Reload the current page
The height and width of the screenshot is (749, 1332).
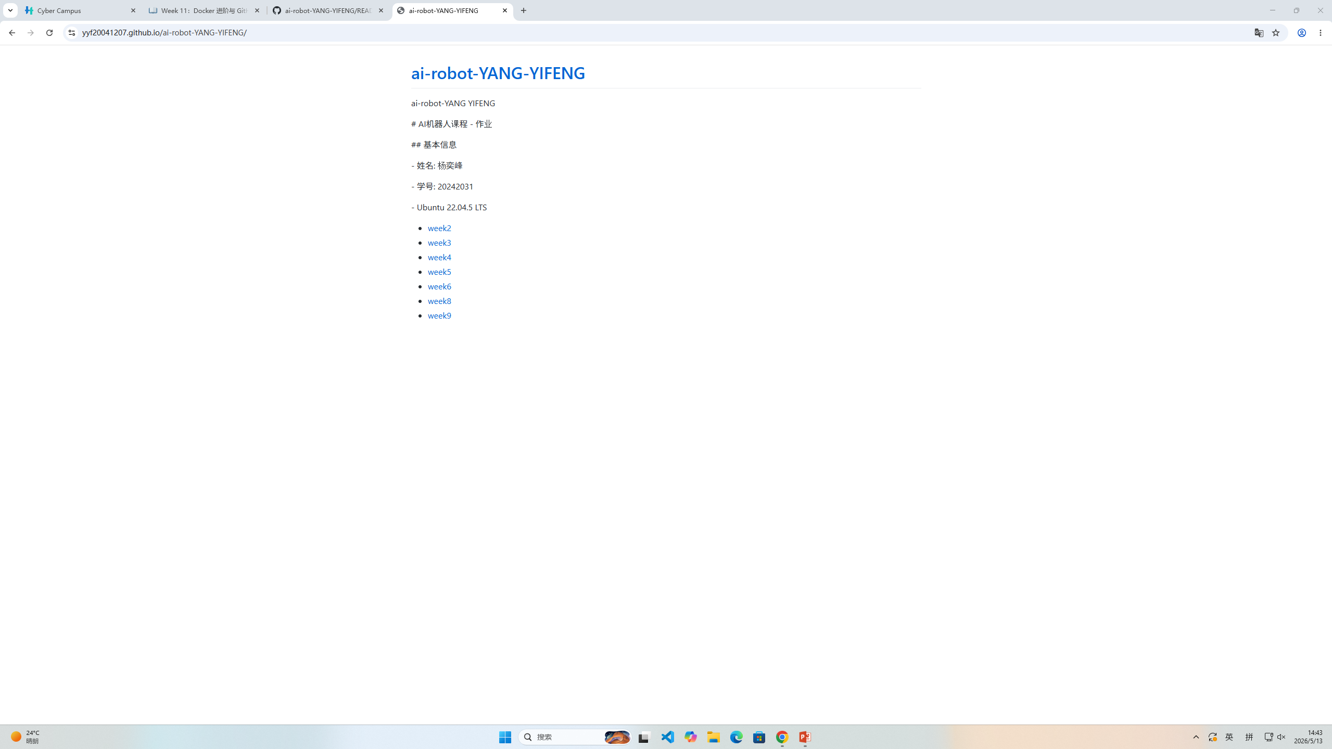pos(49,33)
